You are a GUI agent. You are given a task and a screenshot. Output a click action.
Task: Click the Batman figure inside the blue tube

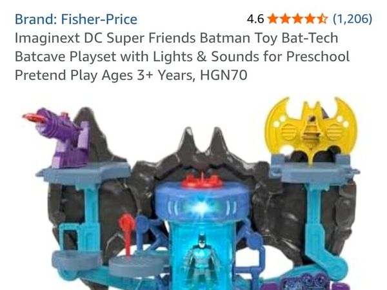[x=201, y=260]
